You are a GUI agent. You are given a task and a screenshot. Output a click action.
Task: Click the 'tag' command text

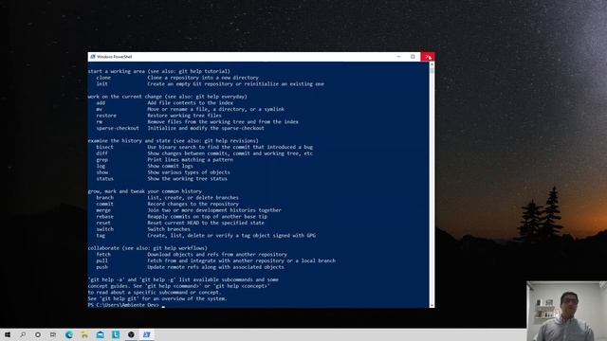[101, 236]
